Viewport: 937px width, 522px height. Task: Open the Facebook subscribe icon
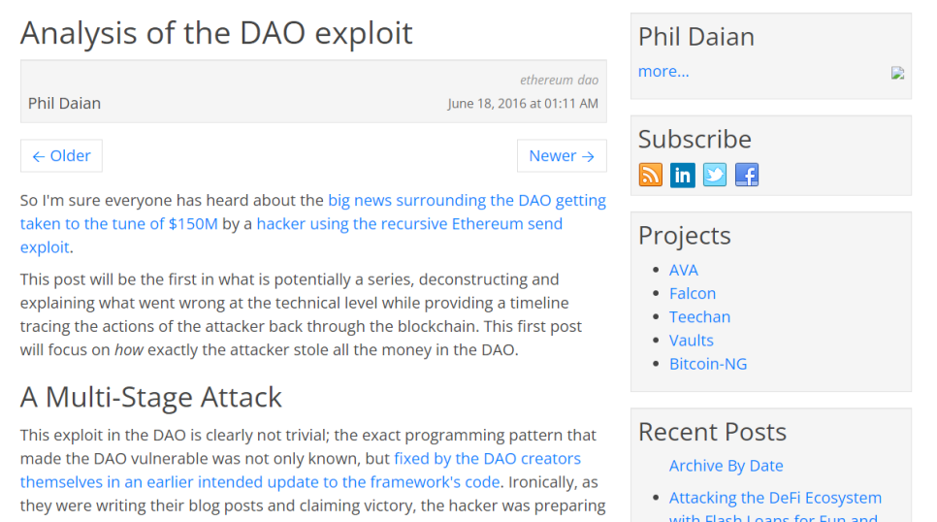(746, 176)
